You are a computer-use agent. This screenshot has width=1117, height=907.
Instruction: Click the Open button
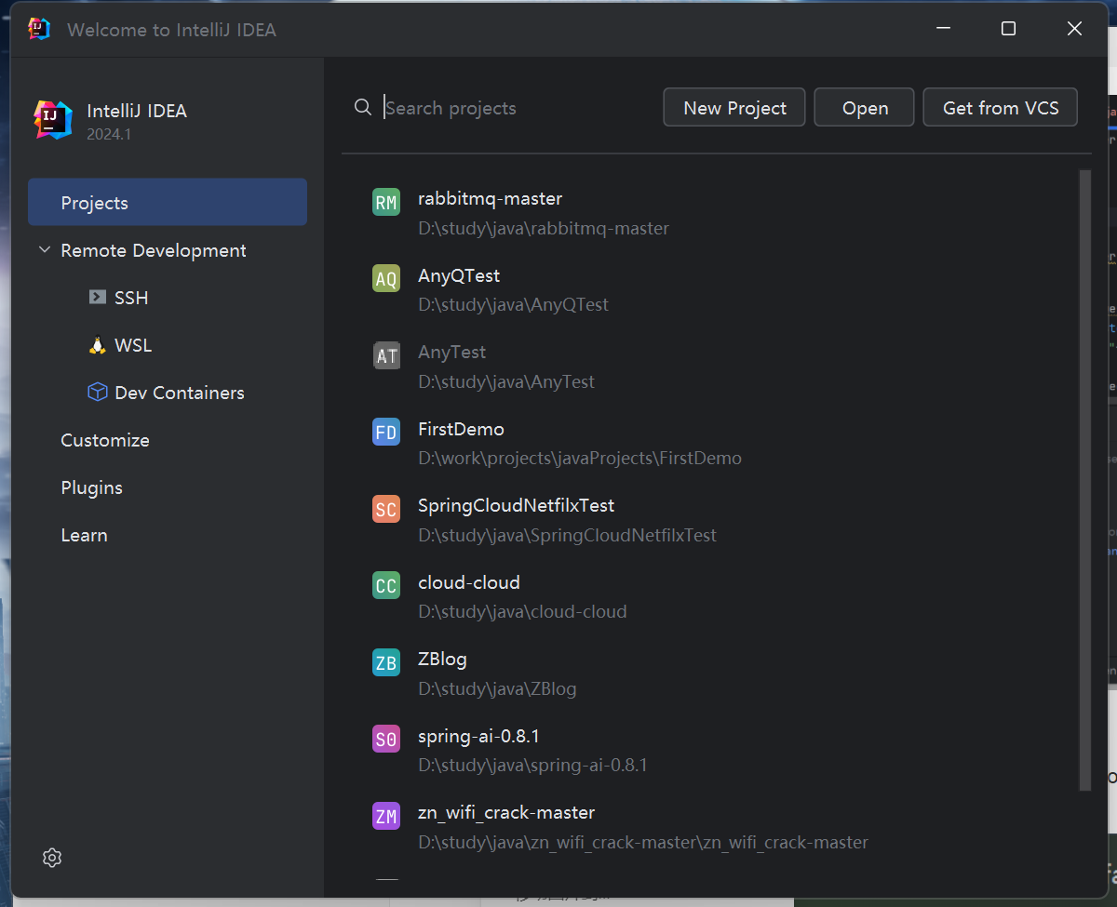[866, 108]
